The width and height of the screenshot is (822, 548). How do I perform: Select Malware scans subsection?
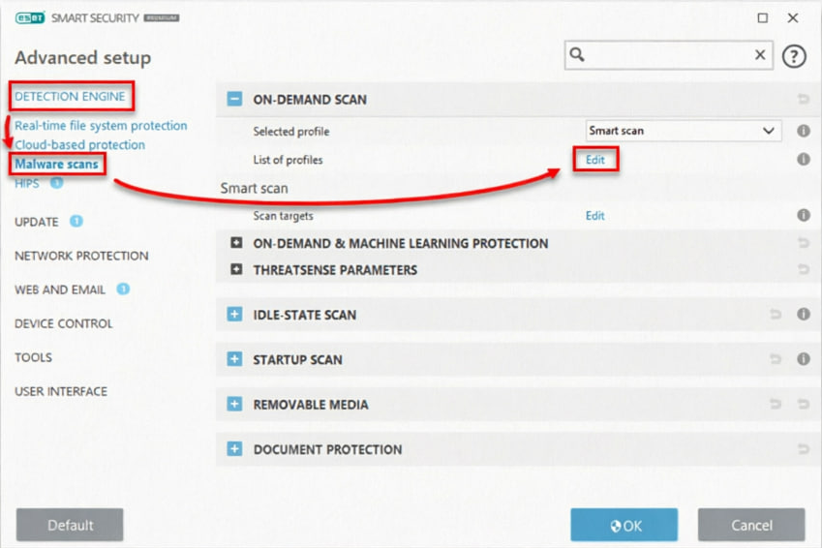56,165
